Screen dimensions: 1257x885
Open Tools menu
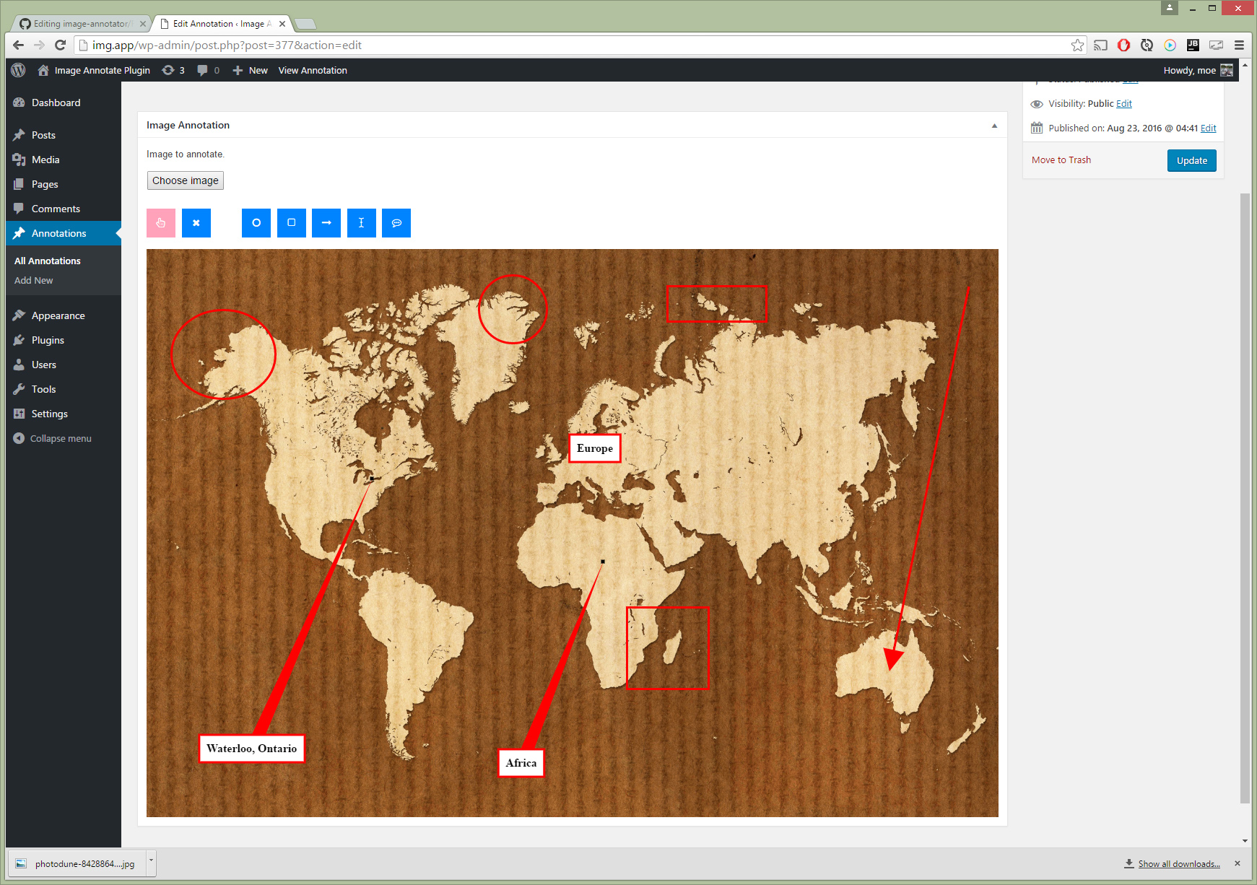point(43,389)
